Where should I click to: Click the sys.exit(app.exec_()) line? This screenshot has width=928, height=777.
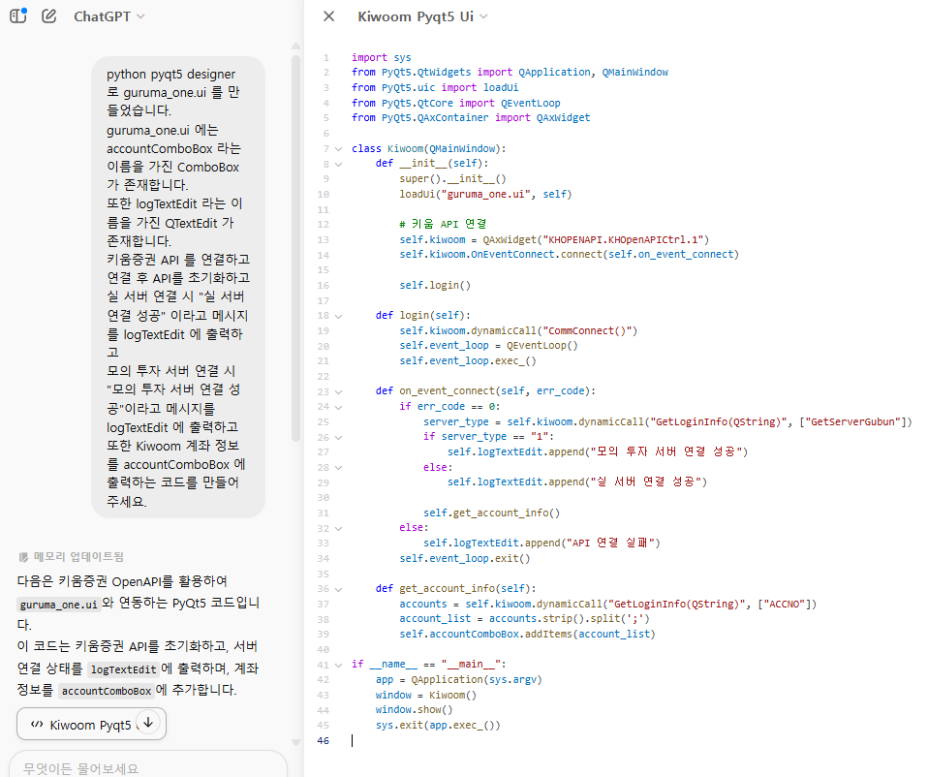[x=438, y=726]
